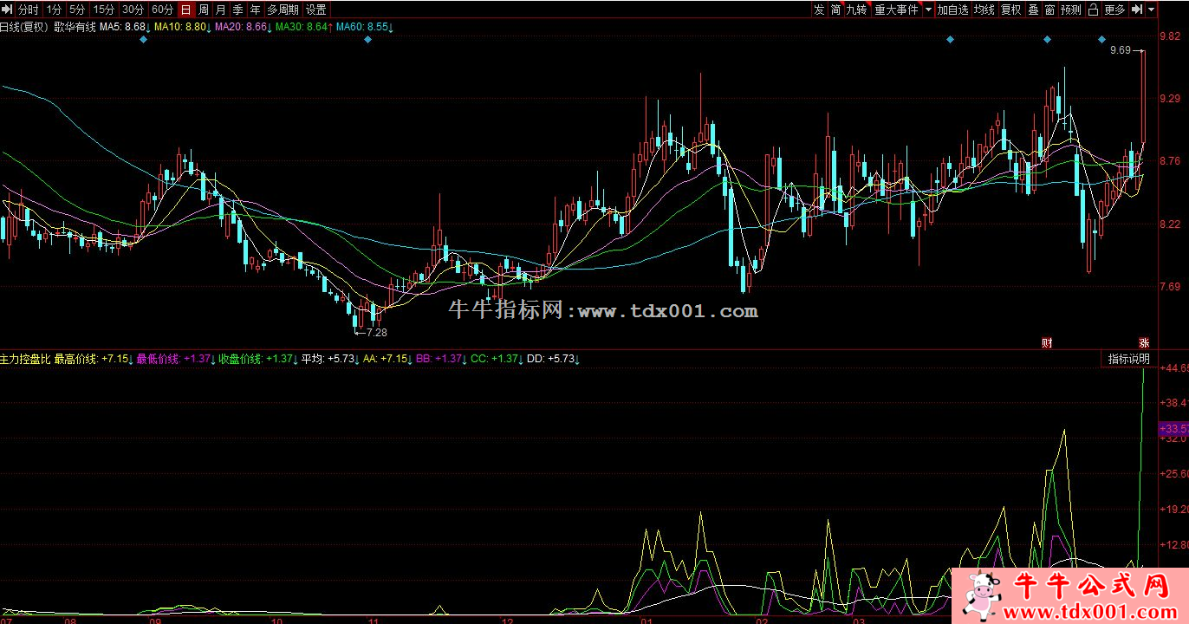Click the 财 marker icon on the chart
The height and width of the screenshot is (624, 1189).
[1047, 342]
